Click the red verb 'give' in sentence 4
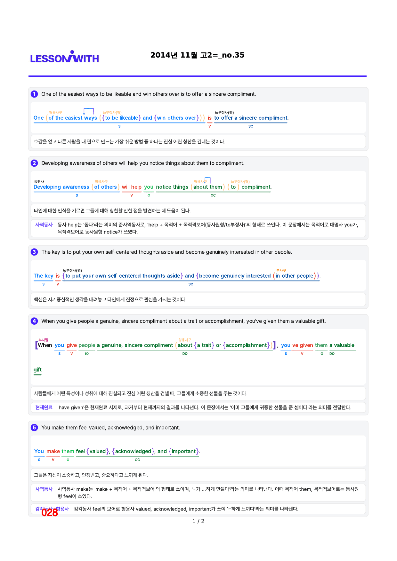This screenshot has width=397, height=561. click(x=72, y=345)
